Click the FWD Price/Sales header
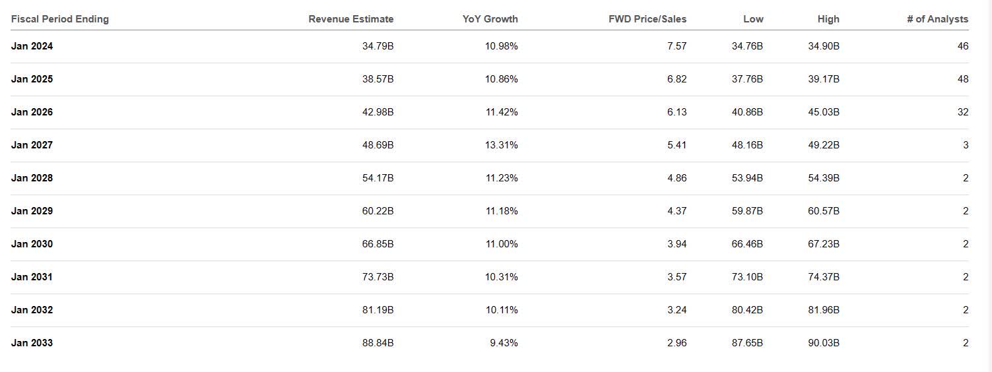The image size is (992, 372). point(647,19)
